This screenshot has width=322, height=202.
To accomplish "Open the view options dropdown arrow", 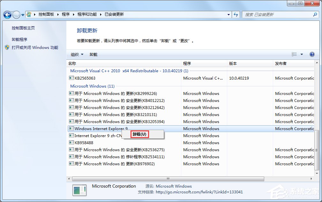I will tap(302, 54).
